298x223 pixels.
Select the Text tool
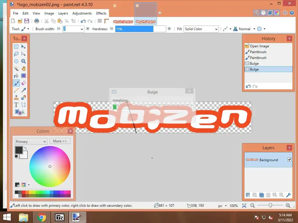point(16,105)
